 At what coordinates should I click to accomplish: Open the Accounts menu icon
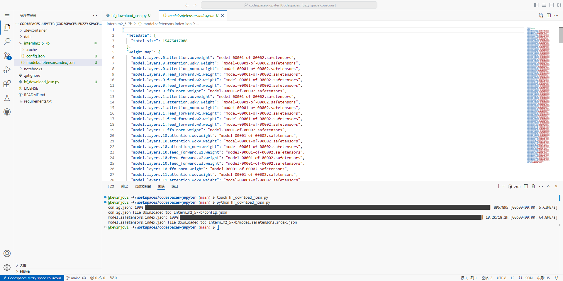pos(7,253)
